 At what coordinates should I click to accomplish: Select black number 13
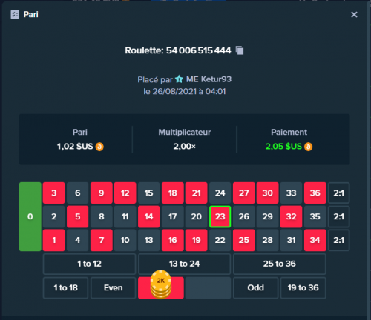(x=149, y=240)
